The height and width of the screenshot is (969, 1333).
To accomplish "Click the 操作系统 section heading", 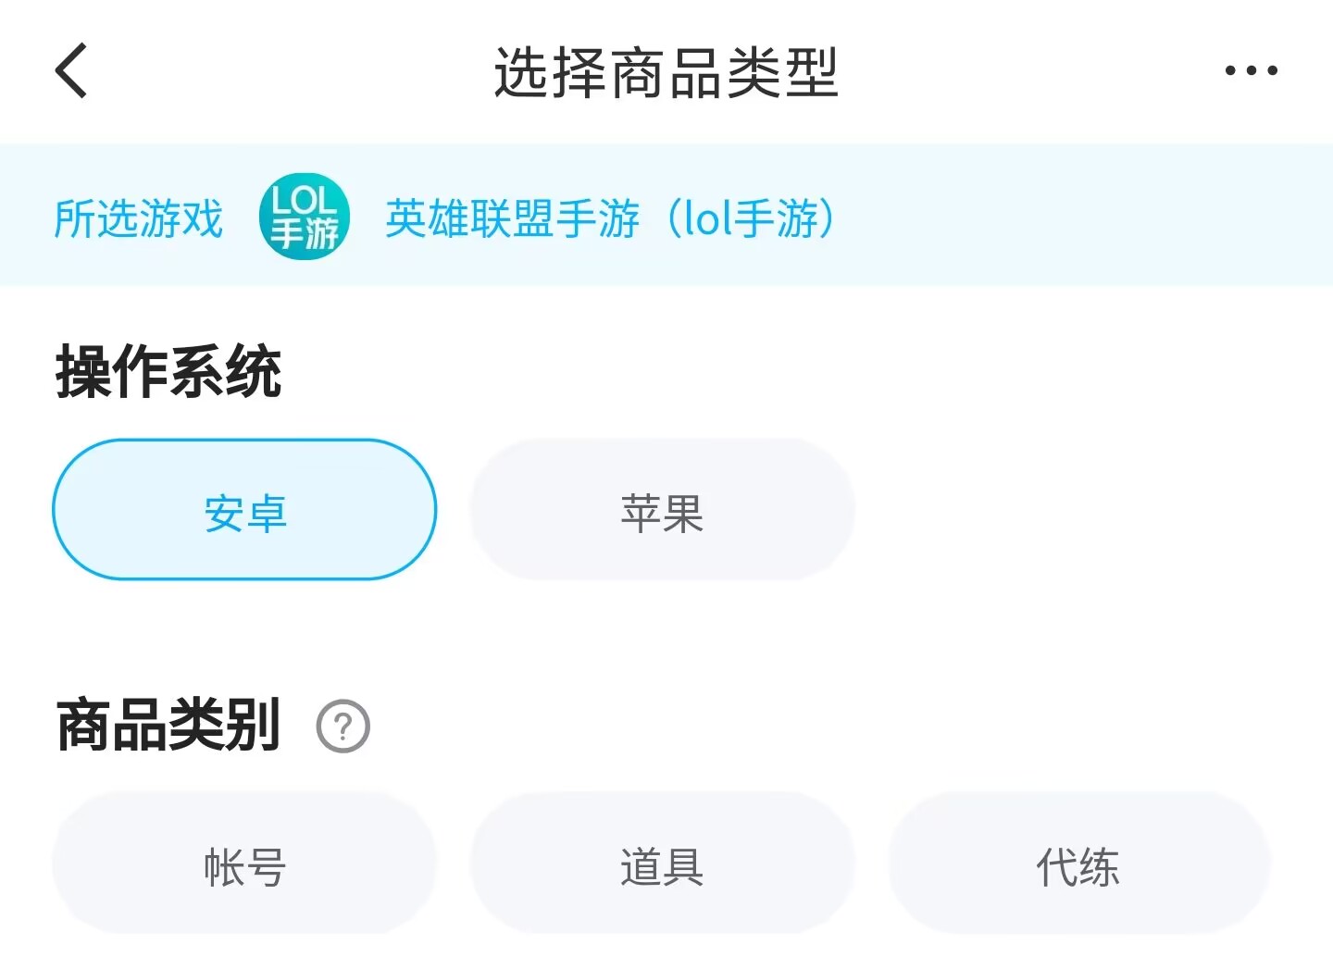I will point(168,372).
